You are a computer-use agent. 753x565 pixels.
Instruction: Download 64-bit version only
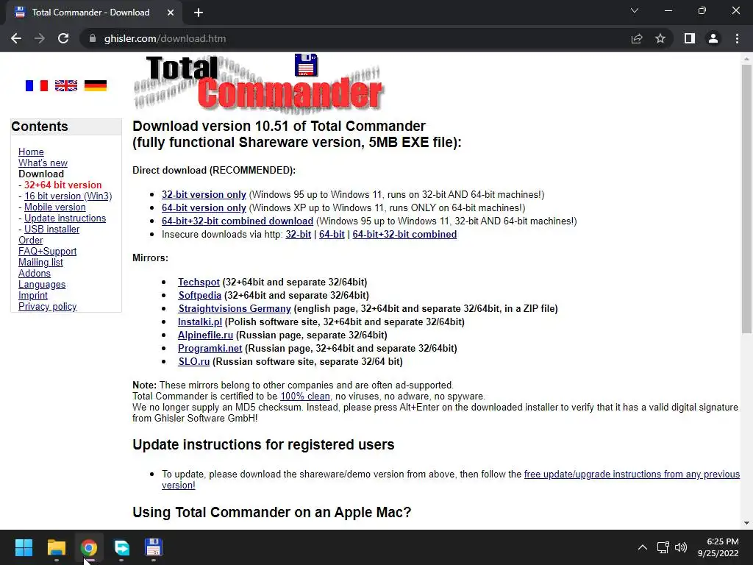click(x=204, y=208)
